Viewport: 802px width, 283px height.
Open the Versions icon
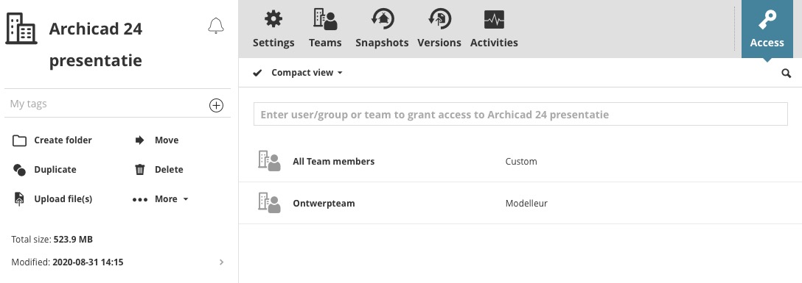click(439, 20)
